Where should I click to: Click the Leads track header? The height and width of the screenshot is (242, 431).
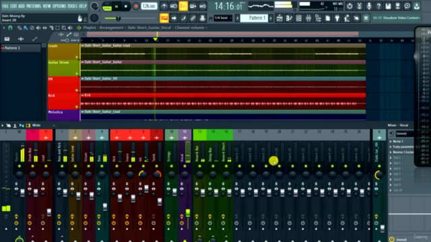point(63,51)
